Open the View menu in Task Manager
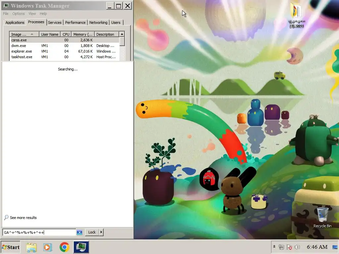Viewport: 339px width, 254px height. click(32, 14)
